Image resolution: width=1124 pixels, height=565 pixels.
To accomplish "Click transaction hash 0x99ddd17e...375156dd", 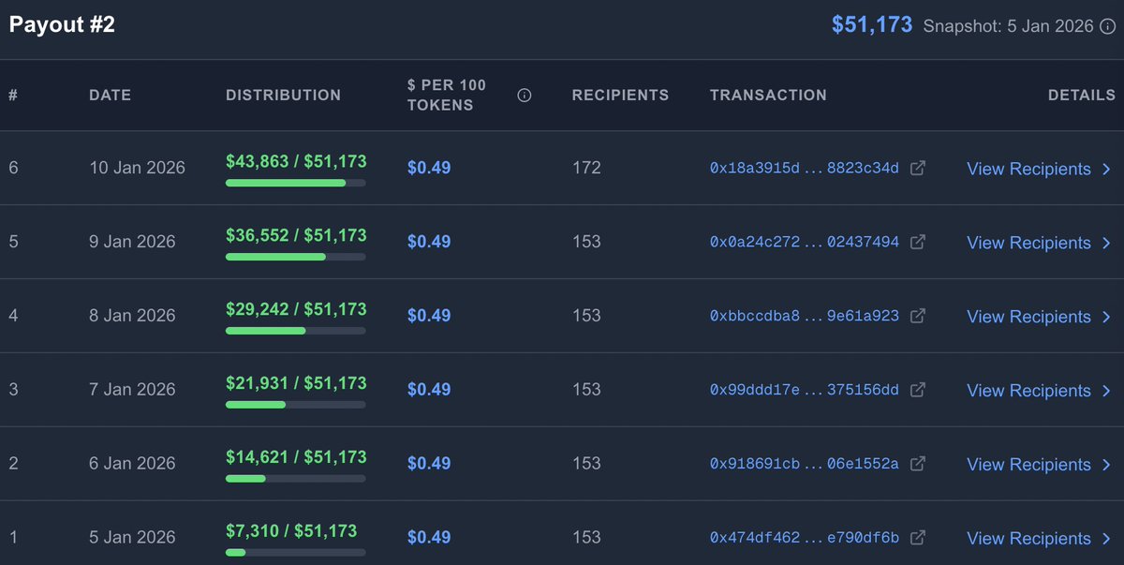I will (805, 390).
